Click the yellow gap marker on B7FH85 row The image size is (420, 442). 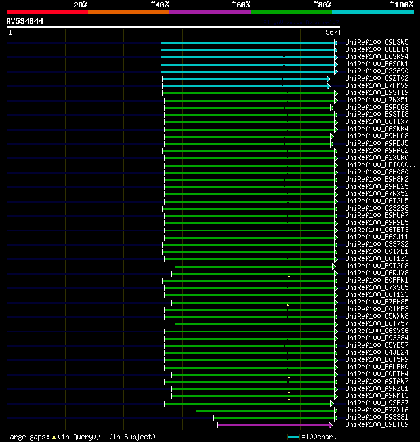pyautogui.click(x=287, y=305)
